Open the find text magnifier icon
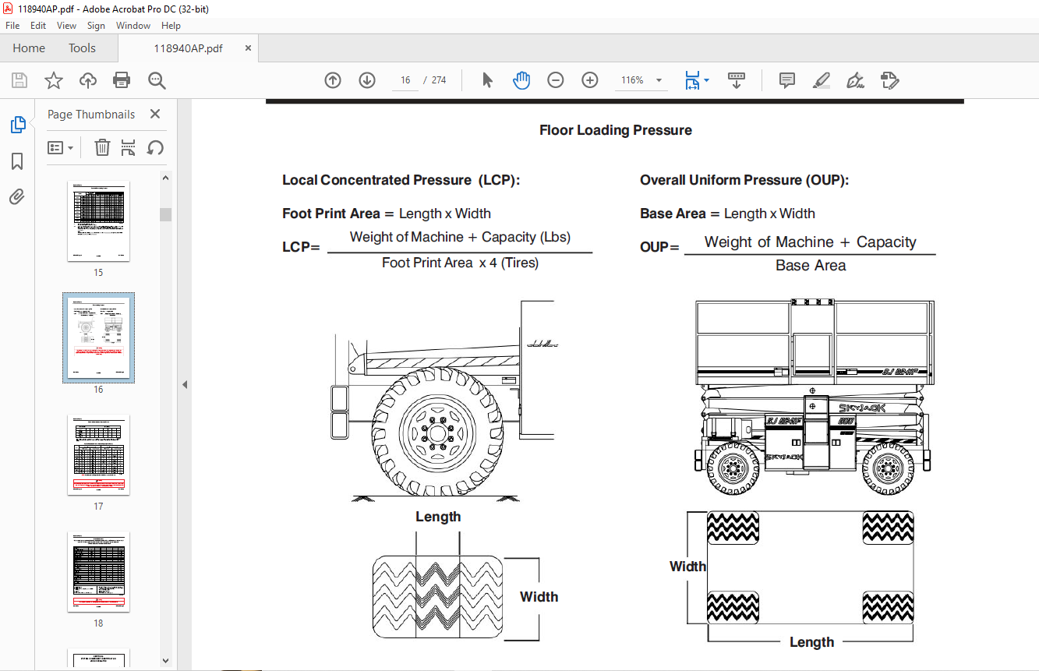The height and width of the screenshot is (671, 1039). pos(157,80)
